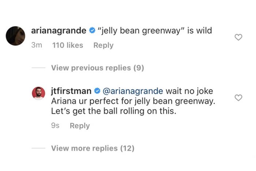Click the divider line before View more replies
The width and height of the screenshot is (256, 171).
click(38, 149)
